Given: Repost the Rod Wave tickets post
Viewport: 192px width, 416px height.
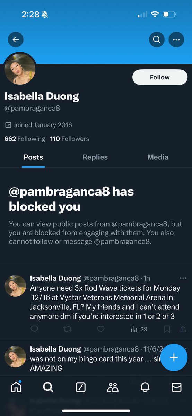Looking at the screenshot, I should [x=68, y=329].
